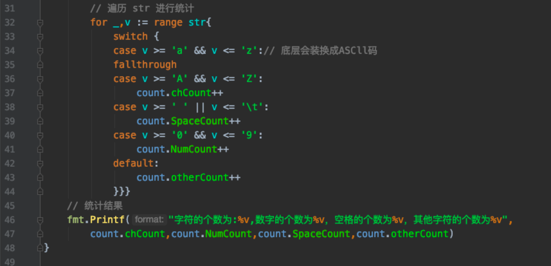Fold the SpaceCount case on line 38

click(40, 107)
